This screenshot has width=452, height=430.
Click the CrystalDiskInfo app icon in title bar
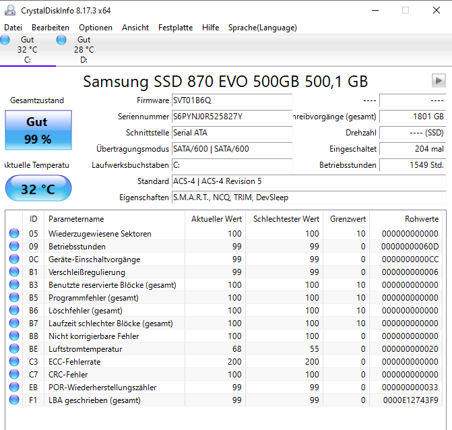(10, 10)
